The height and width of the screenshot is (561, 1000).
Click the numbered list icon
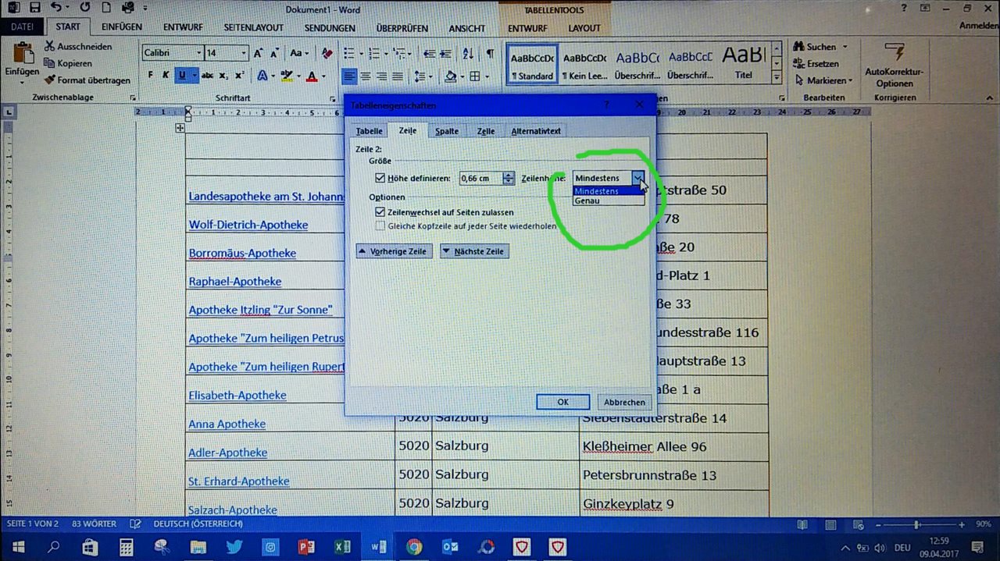(x=373, y=53)
